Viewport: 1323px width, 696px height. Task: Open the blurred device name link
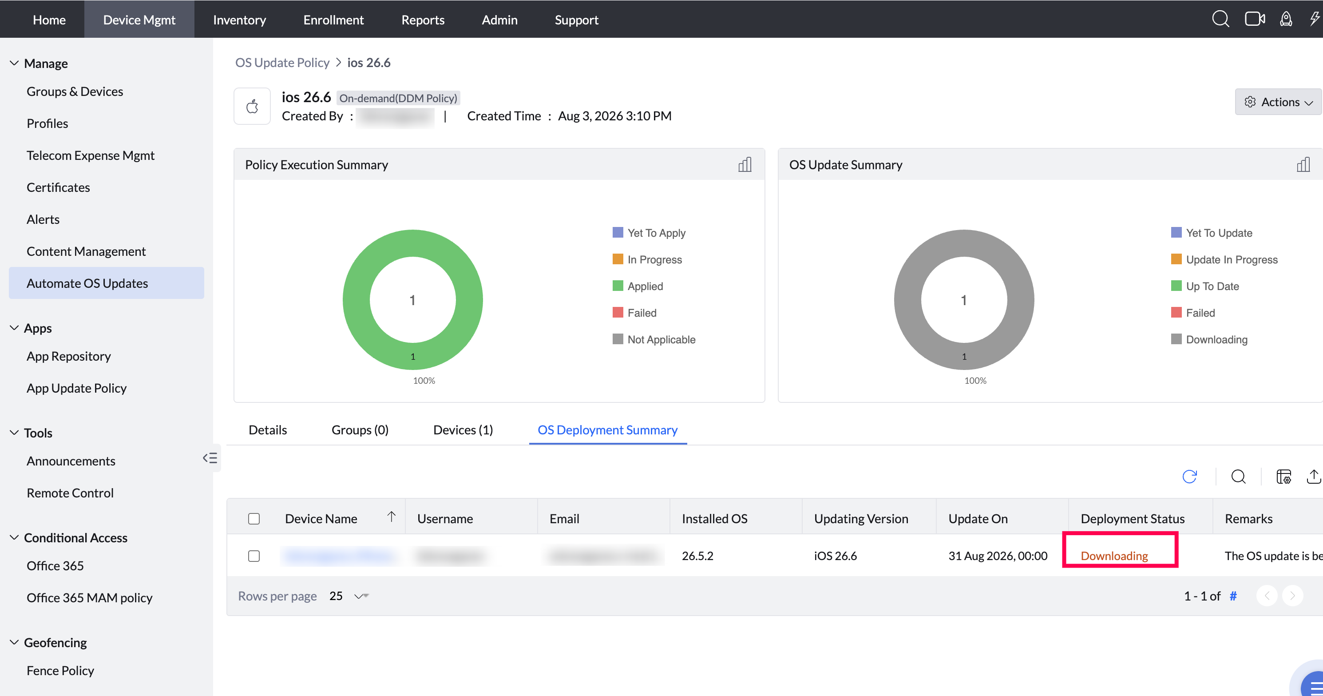[340, 556]
